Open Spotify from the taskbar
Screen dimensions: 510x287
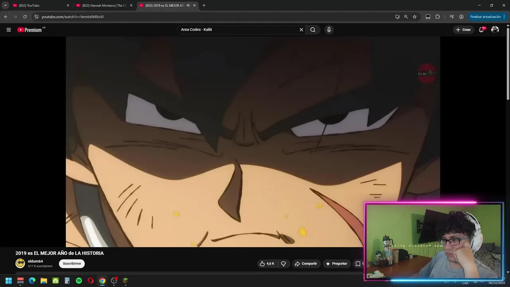79,281
